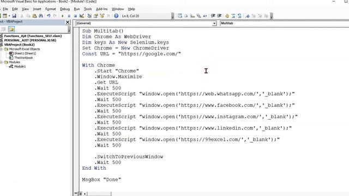
Task: Toggle Breakpoint with the hand icon
Action: [x=227, y=16]
